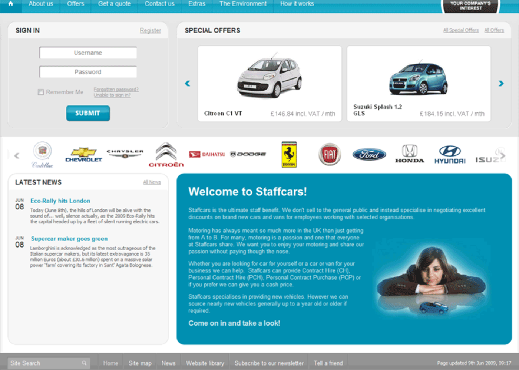Go to The Environment menu item
Image resolution: width=519 pixels, height=370 pixels.
click(243, 4)
